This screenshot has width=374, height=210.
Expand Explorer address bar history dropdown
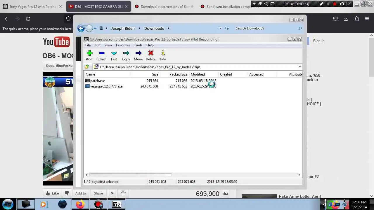coord(220,28)
